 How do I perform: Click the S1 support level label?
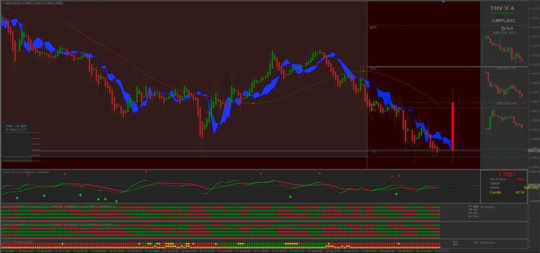coord(373,151)
